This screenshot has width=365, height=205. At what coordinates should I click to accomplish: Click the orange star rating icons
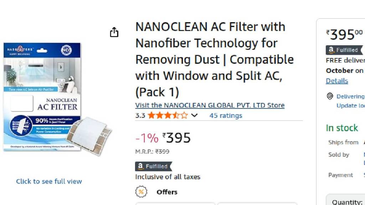pyautogui.click(x=168, y=115)
